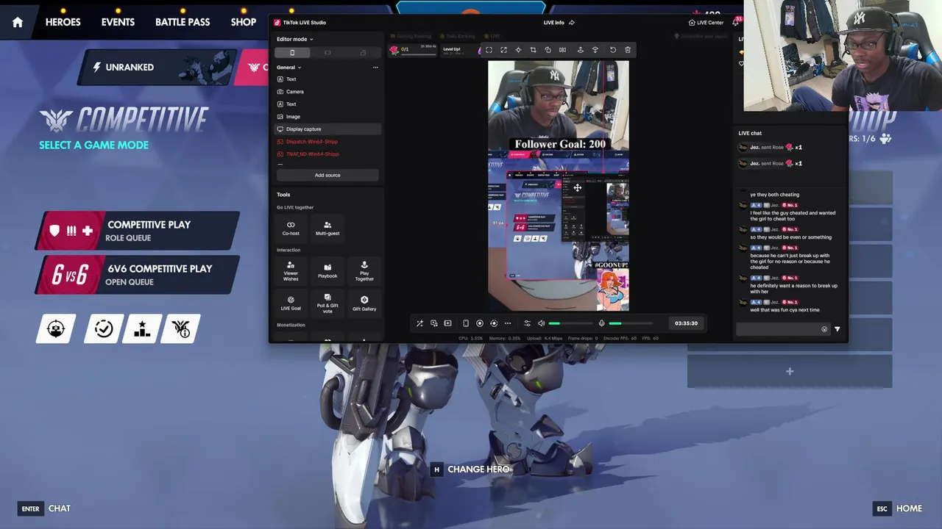
Task: Open the SHOP tab in game menu
Action: (x=244, y=22)
